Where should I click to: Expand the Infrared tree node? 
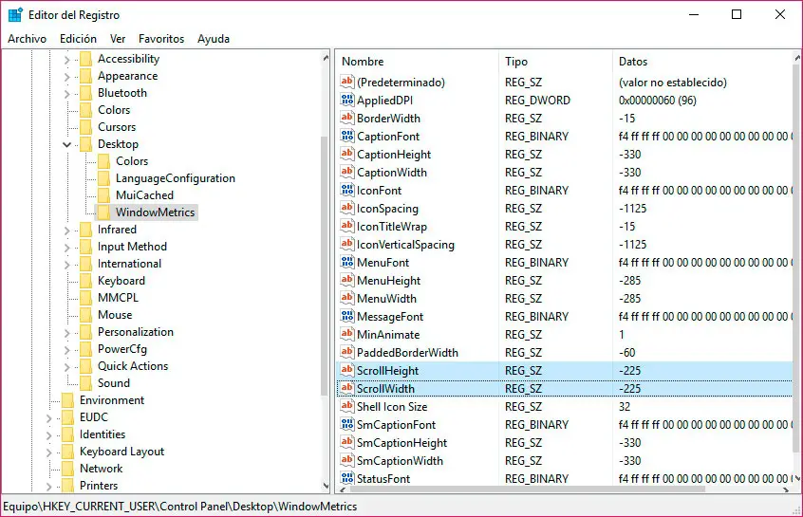coord(66,231)
